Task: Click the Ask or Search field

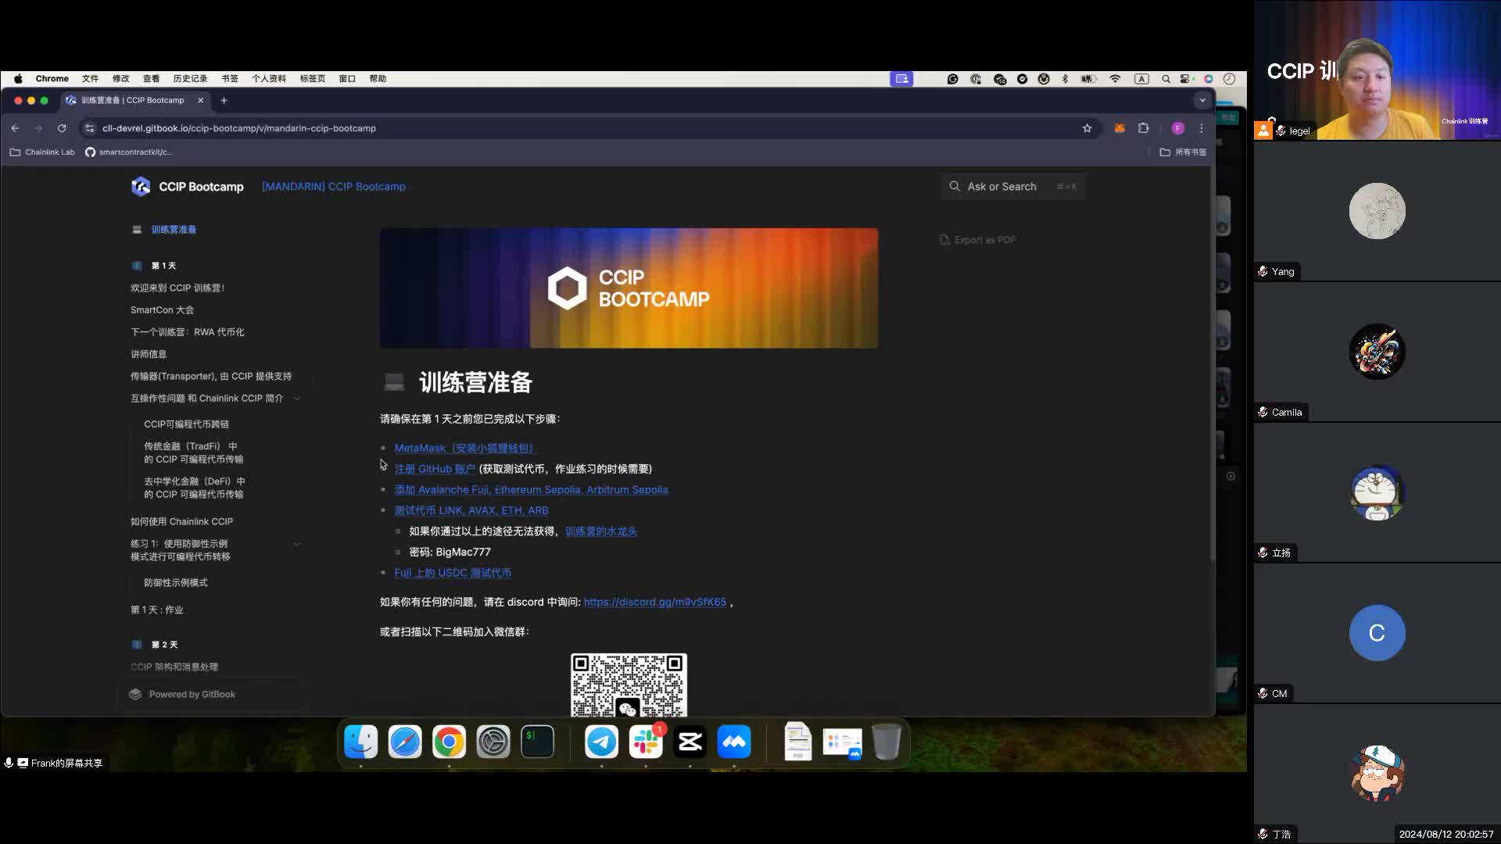Action: point(1013,186)
